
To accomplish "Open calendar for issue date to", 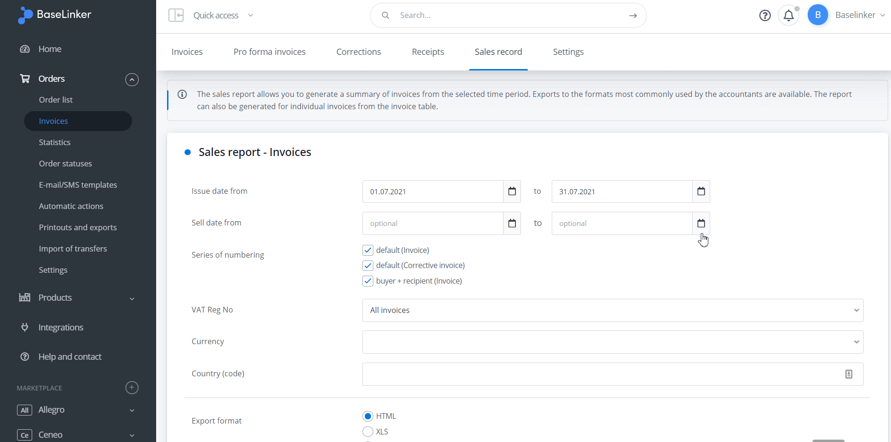I will pos(701,191).
